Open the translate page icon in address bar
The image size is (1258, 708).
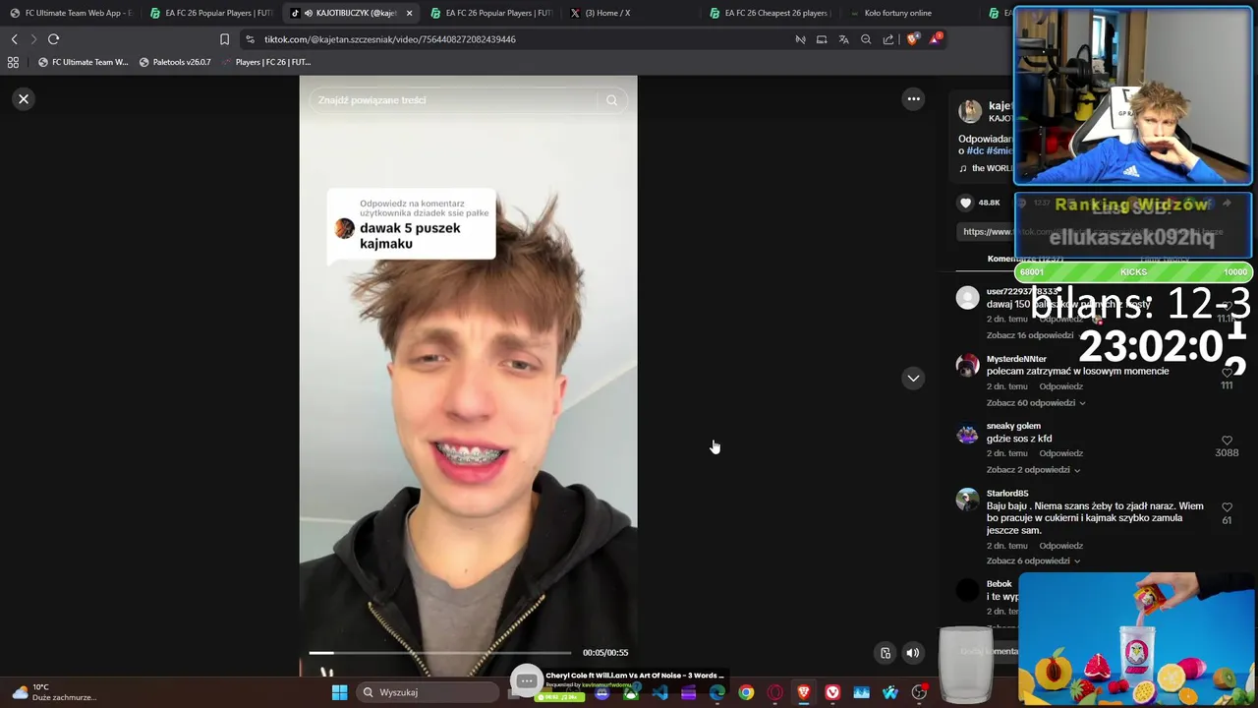pos(843,39)
